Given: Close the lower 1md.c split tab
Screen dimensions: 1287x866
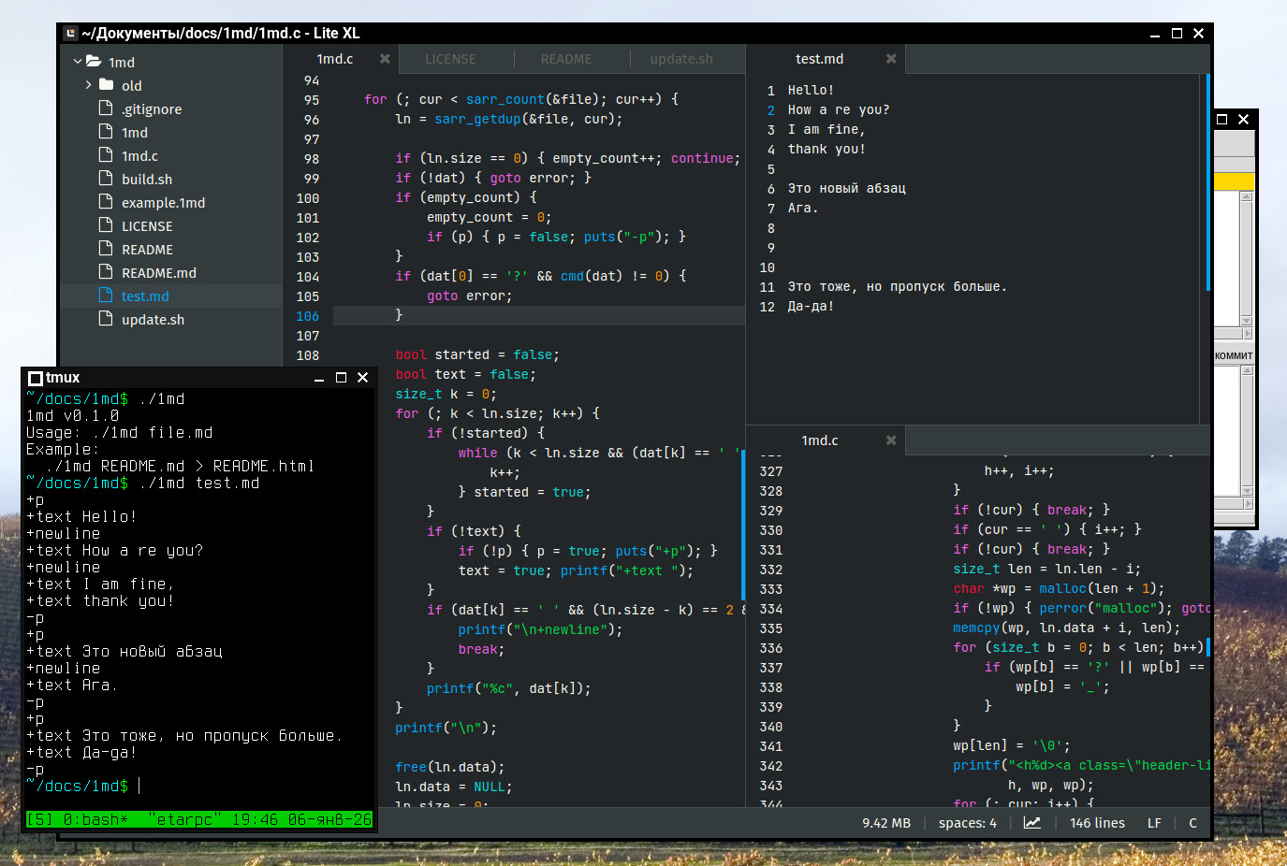Looking at the screenshot, I should (891, 440).
